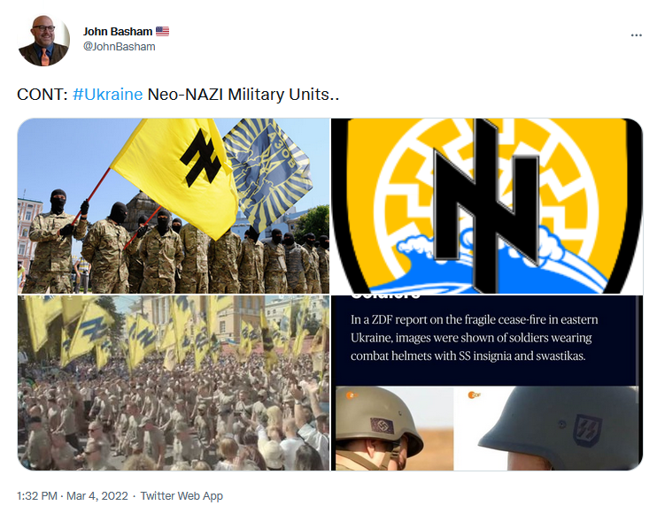Open the three-dot more options menu
This screenshot has height=513, width=657.
(x=636, y=35)
